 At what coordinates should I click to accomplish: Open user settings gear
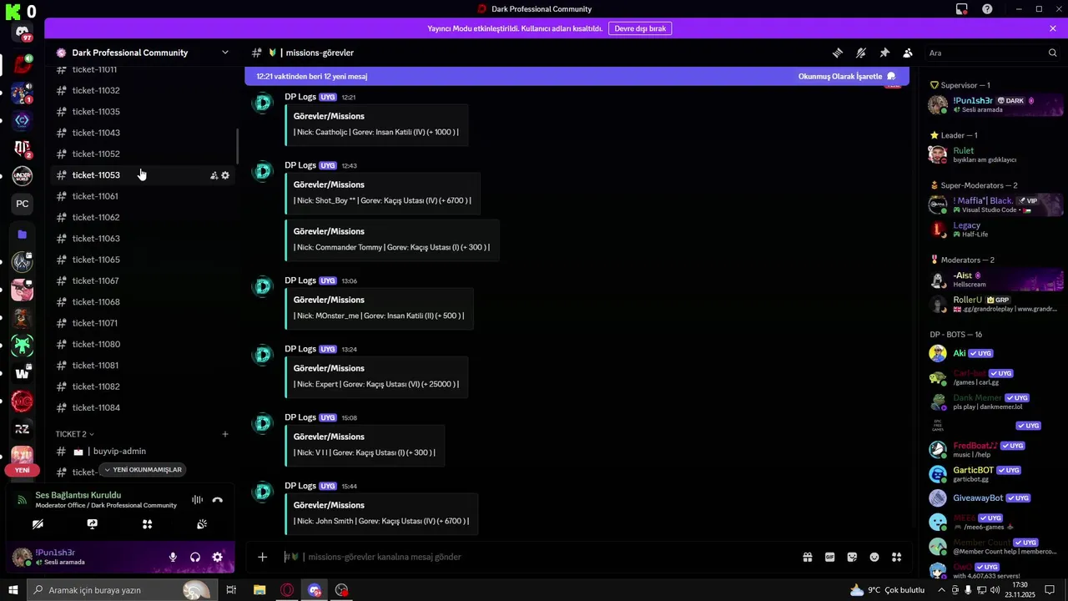217,558
